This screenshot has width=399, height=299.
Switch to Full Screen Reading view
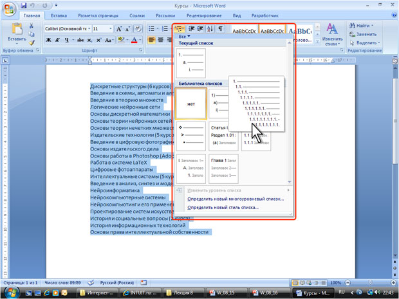(x=302, y=283)
